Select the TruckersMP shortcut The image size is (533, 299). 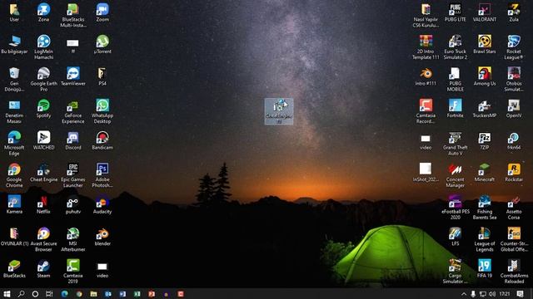485,109
